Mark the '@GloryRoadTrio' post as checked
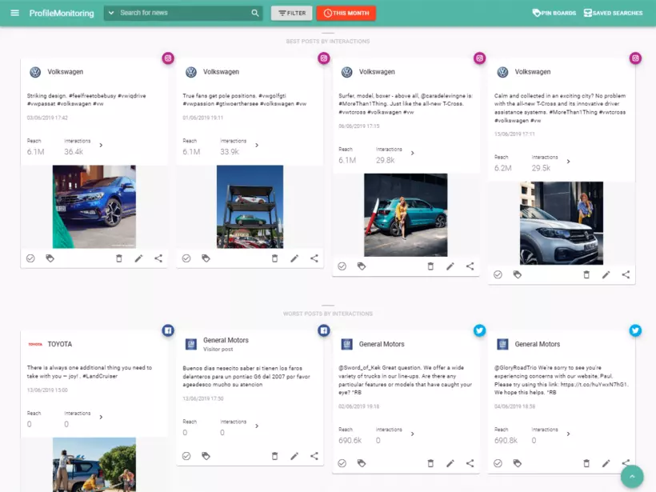The image size is (656, 492). (x=498, y=463)
